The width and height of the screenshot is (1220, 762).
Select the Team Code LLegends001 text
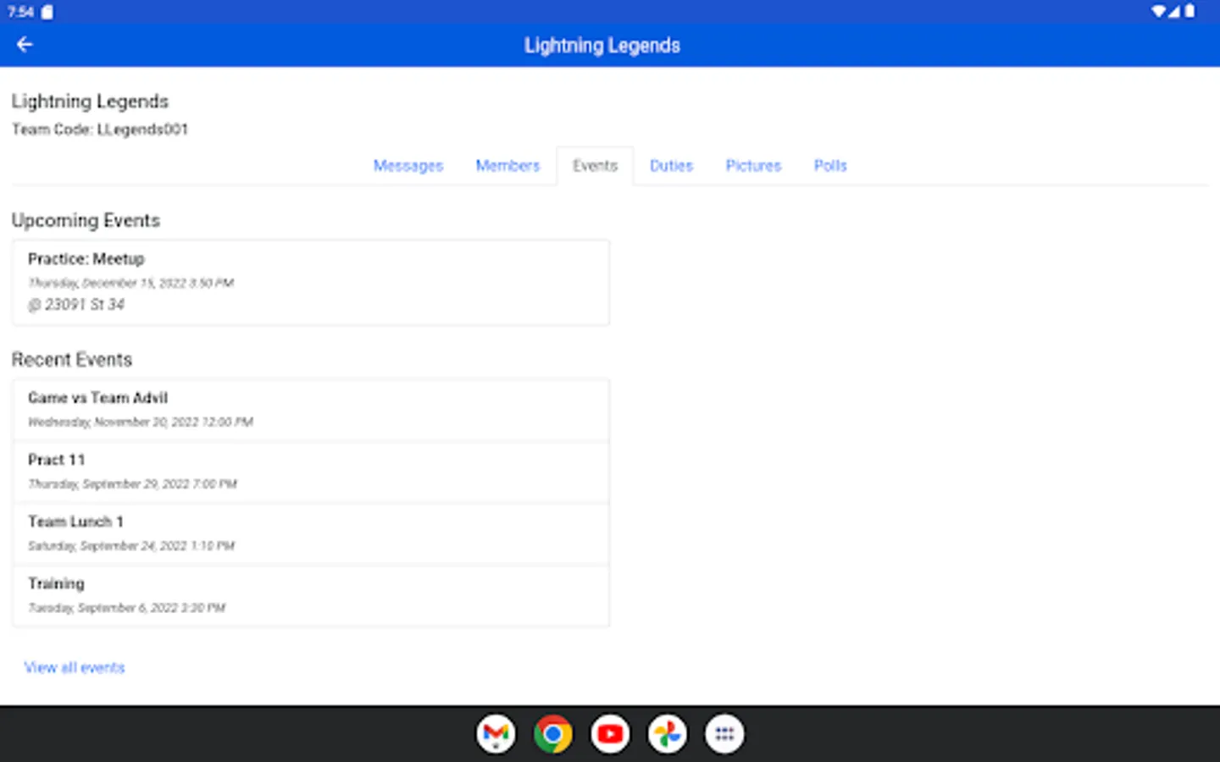coord(100,130)
